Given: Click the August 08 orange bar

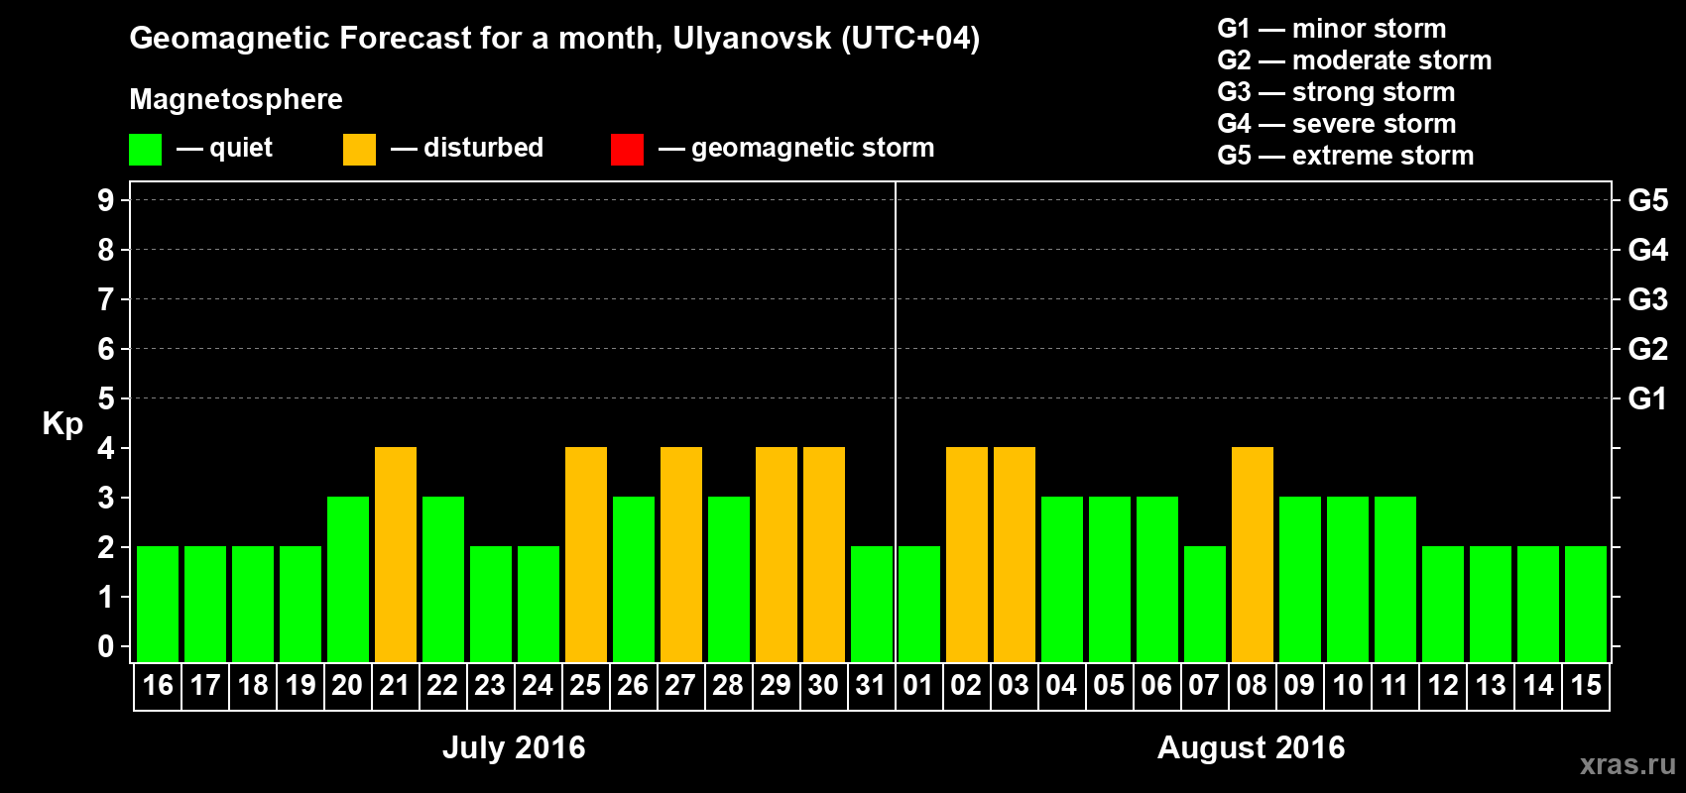Looking at the screenshot, I should (x=1253, y=554).
